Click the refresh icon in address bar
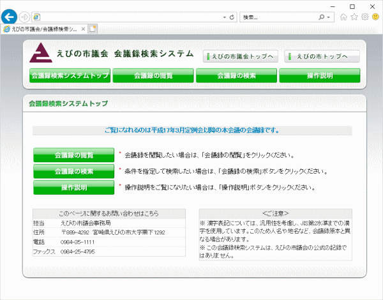The image size is (383, 300). (x=232, y=17)
